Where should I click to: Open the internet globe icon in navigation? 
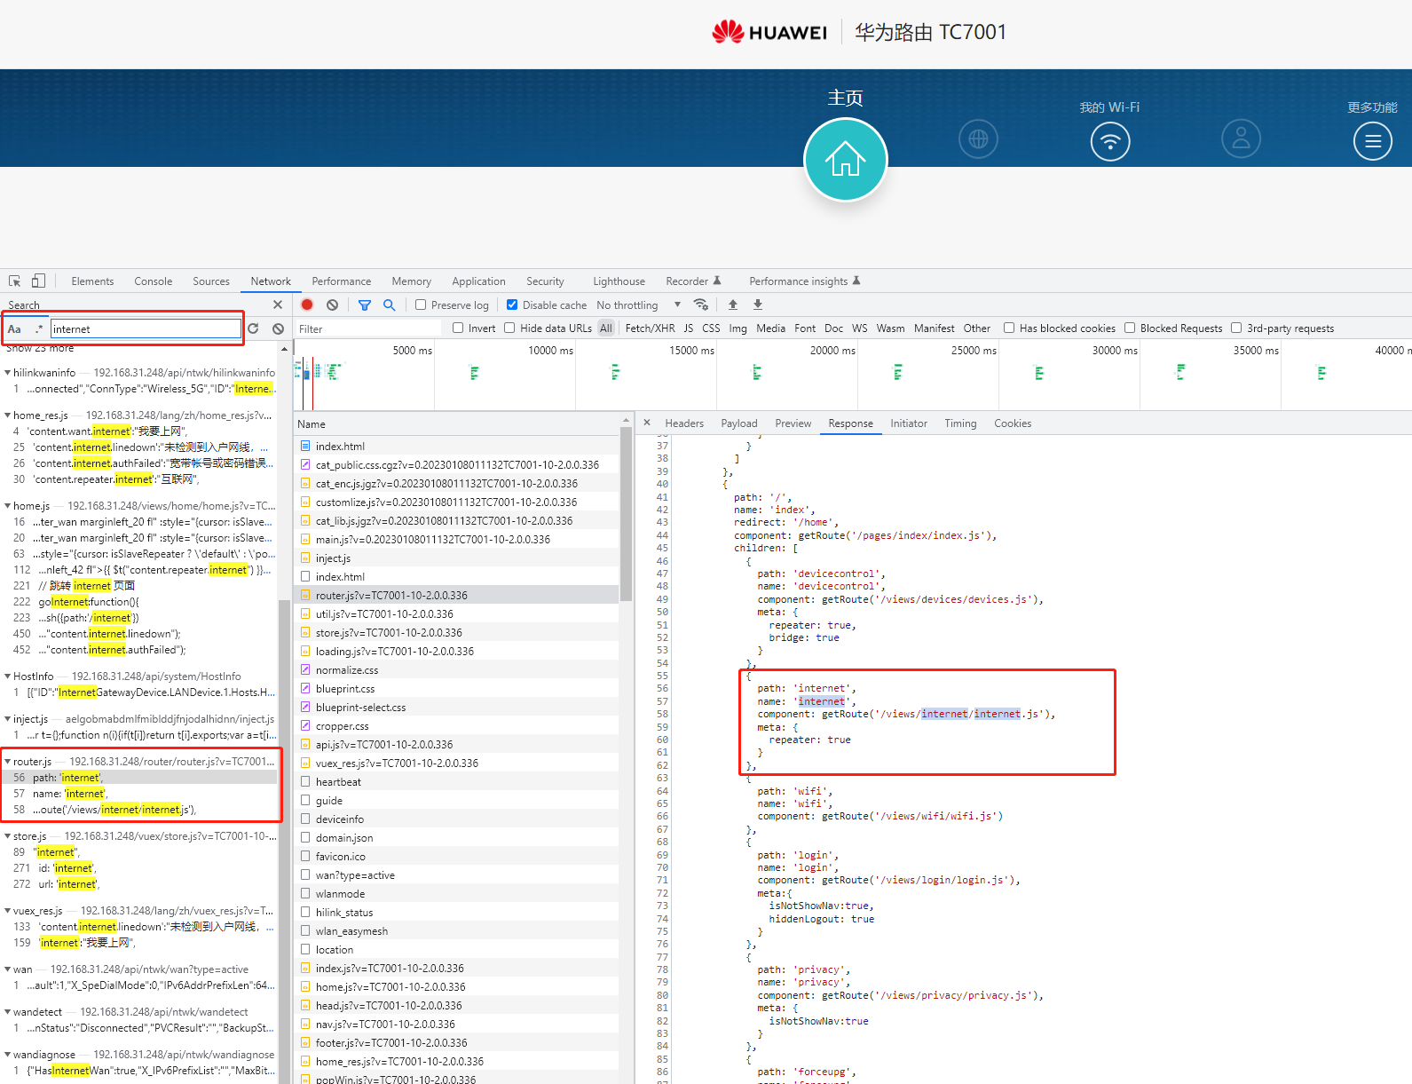pos(978,139)
